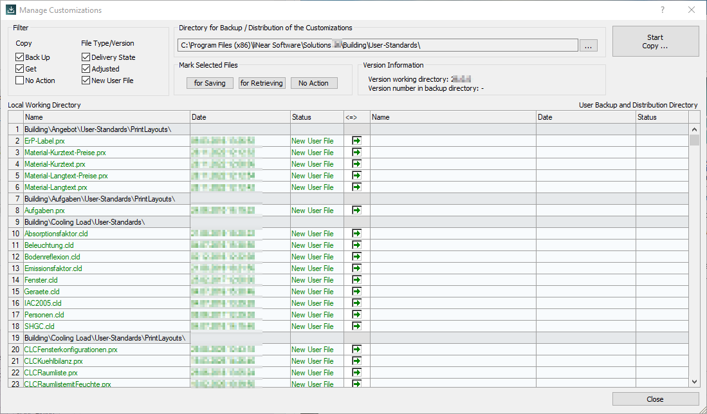707x414 pixels.
Task: Click the green arrow for Aufgaben.prx
Action: pos(356,211)
